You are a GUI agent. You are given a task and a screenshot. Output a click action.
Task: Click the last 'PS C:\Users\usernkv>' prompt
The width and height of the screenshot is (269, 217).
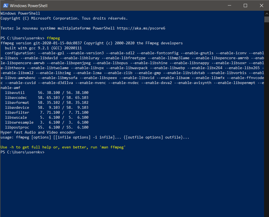(x=23, y=152)
